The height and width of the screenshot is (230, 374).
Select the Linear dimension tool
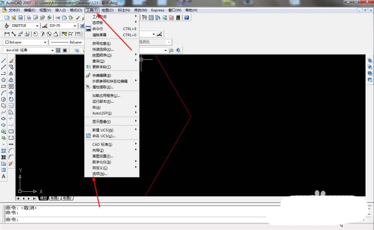point(7,34)
